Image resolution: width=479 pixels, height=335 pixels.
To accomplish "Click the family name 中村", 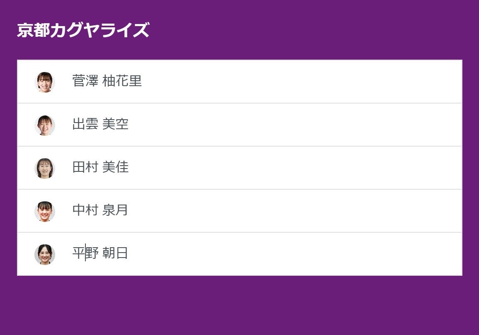I will [85, 210].
